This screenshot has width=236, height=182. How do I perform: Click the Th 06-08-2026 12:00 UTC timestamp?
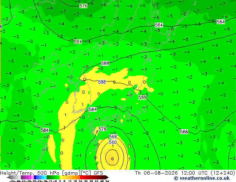[185, 173]
